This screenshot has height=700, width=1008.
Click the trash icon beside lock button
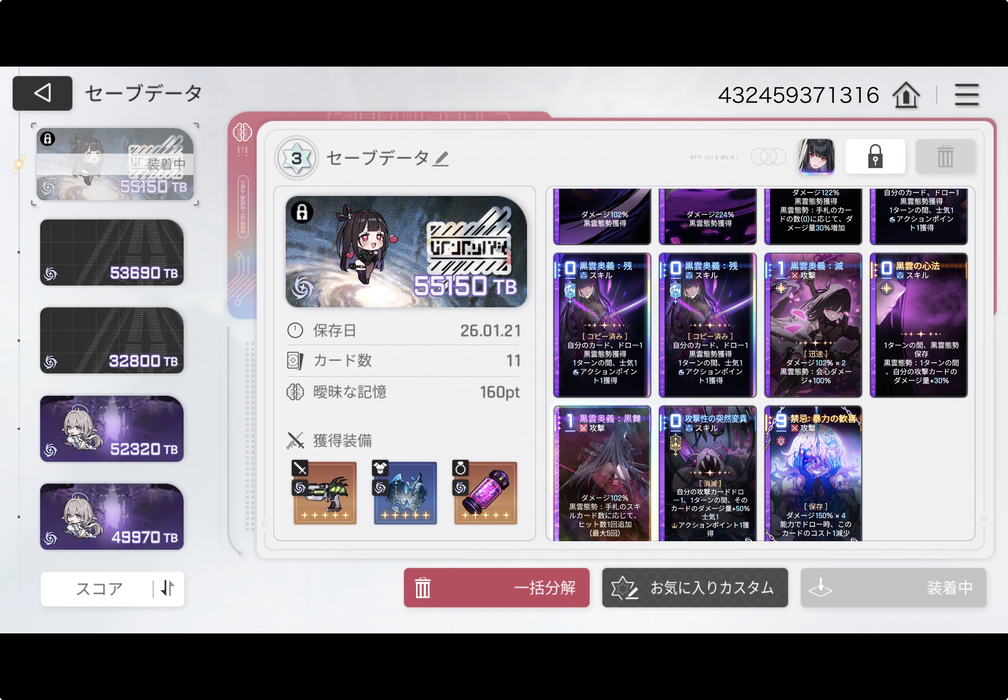click(x=945, y=157)
